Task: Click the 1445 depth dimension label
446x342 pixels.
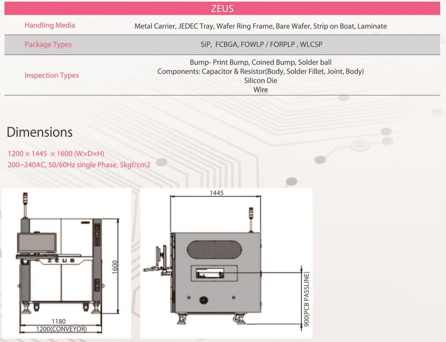Action: tap(216, 193)
